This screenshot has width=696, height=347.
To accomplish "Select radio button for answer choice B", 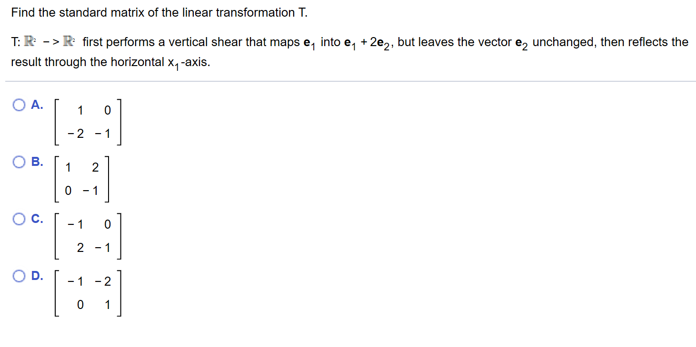I will tap(19, 162).
